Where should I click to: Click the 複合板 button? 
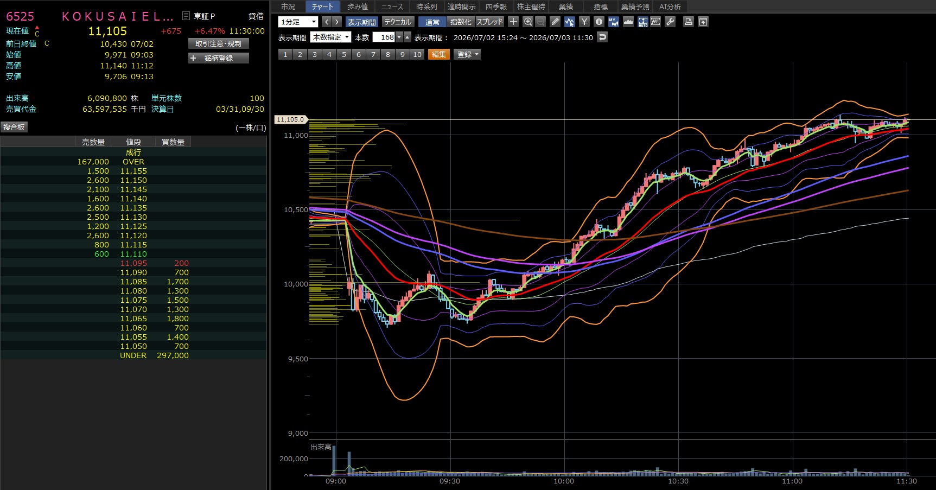(14, 127)
